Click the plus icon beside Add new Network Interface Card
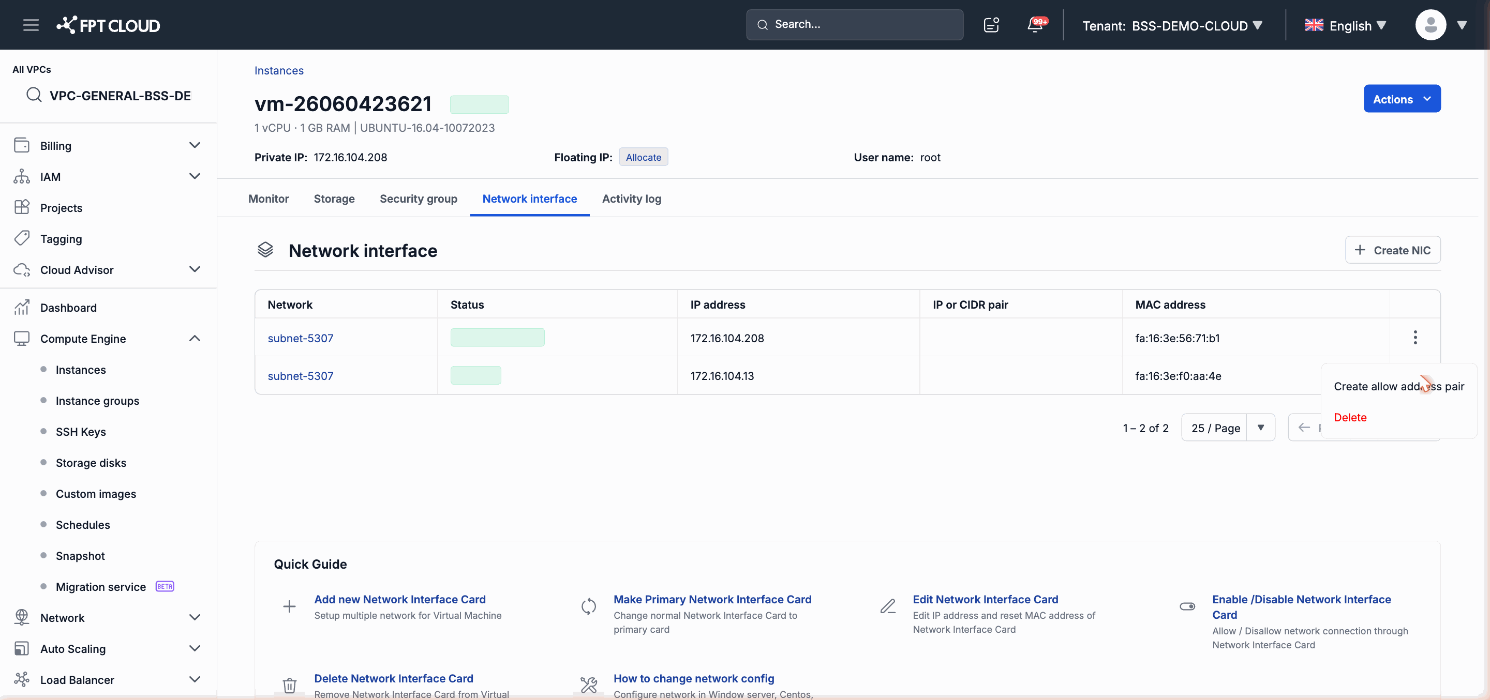Screen dimensions: 1490x700 coord(289,606)
